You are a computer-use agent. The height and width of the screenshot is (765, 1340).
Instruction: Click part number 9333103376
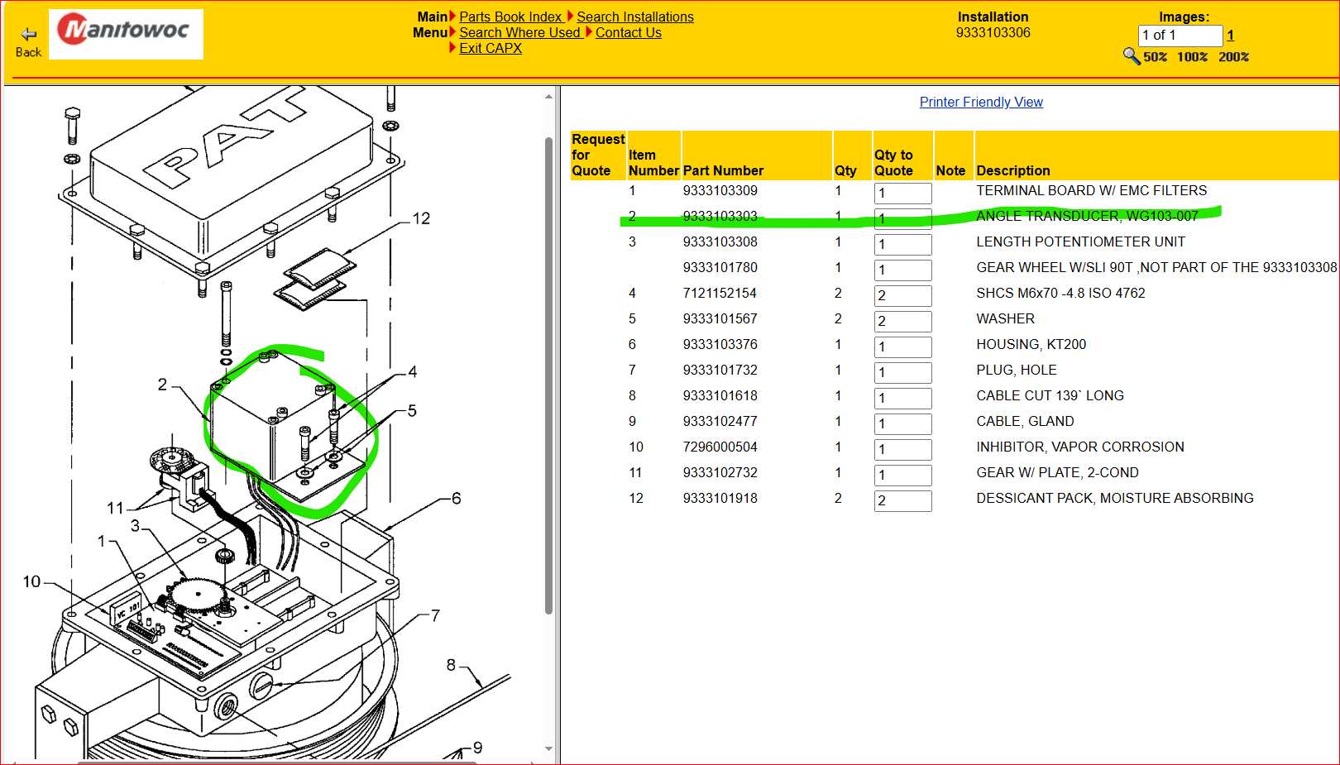(x=720, y=344)
